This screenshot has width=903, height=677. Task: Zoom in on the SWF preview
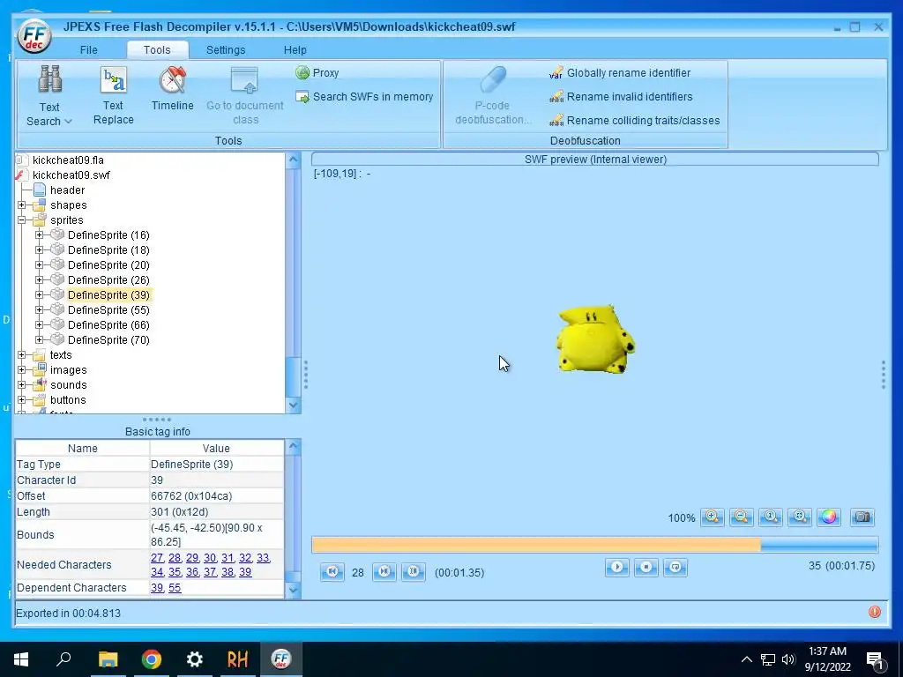pyautogui.click(x=713, y=517)
